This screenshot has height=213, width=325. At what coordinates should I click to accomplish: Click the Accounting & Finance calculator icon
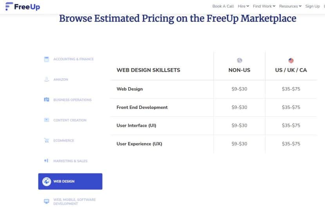click(x=46, y=59)
